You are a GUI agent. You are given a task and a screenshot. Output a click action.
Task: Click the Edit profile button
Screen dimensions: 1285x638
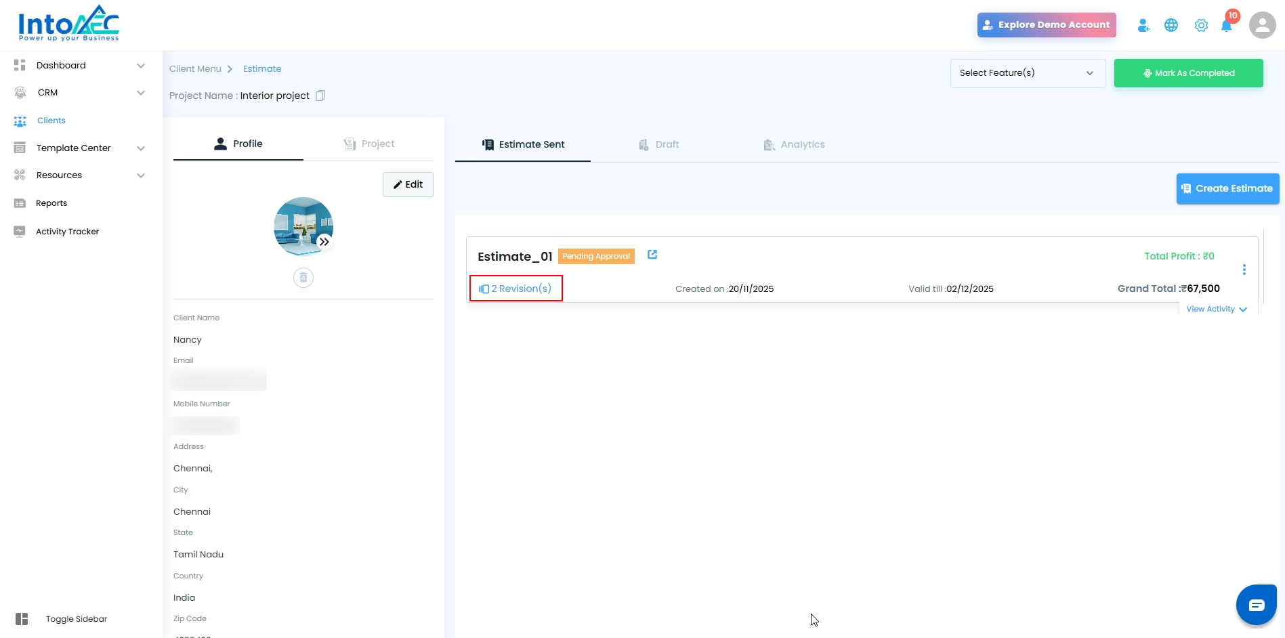[408, 184]
